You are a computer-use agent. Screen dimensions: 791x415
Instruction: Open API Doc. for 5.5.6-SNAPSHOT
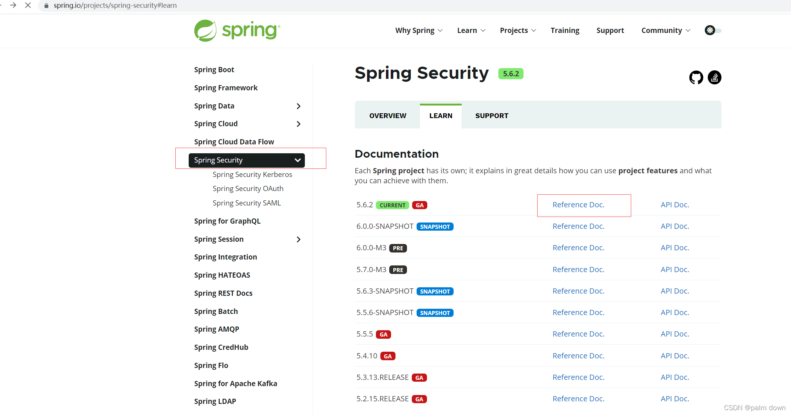[675, 312]
